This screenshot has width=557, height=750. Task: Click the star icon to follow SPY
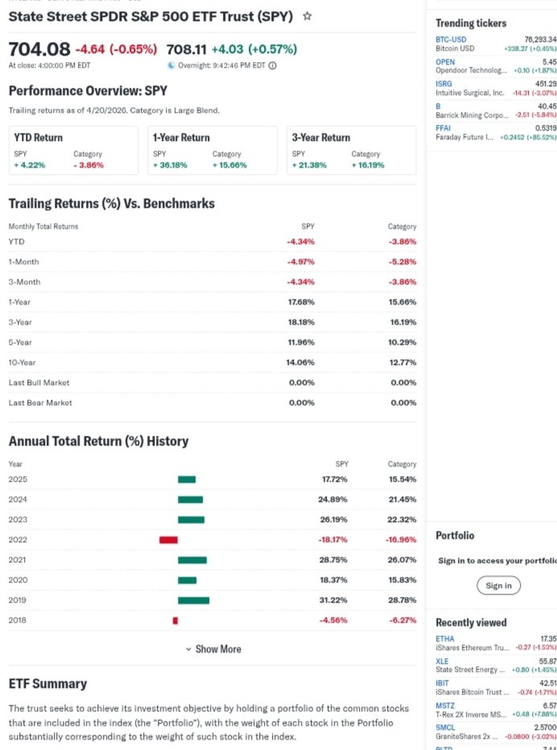(307, 16)
